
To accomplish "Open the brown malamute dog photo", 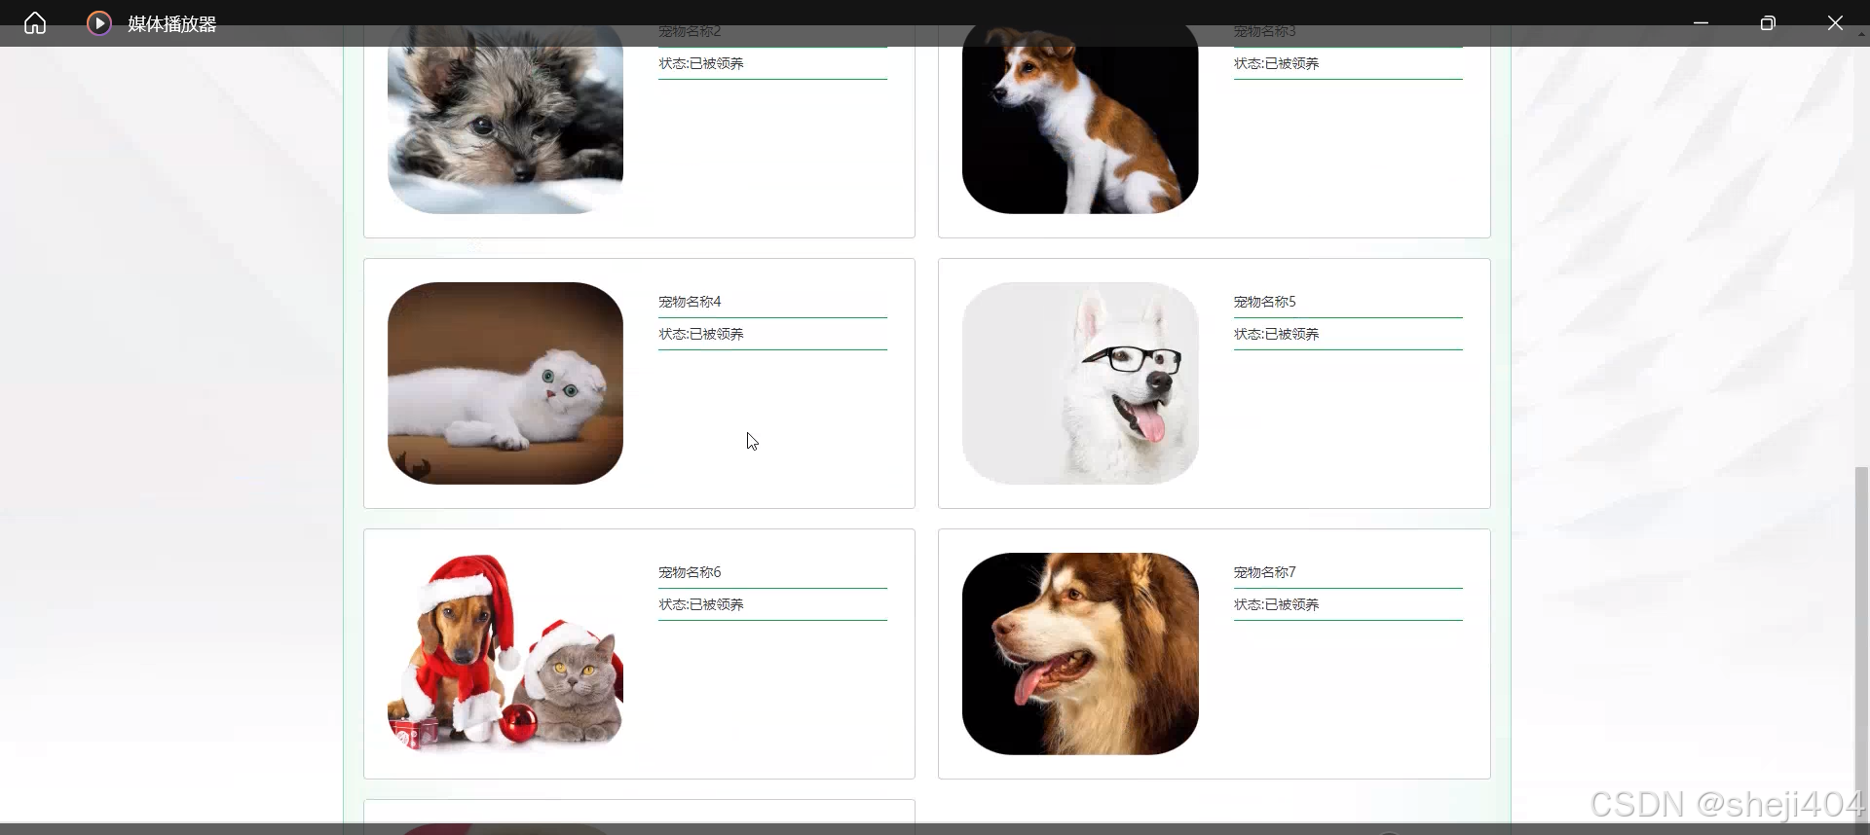I will [1080, 654].
